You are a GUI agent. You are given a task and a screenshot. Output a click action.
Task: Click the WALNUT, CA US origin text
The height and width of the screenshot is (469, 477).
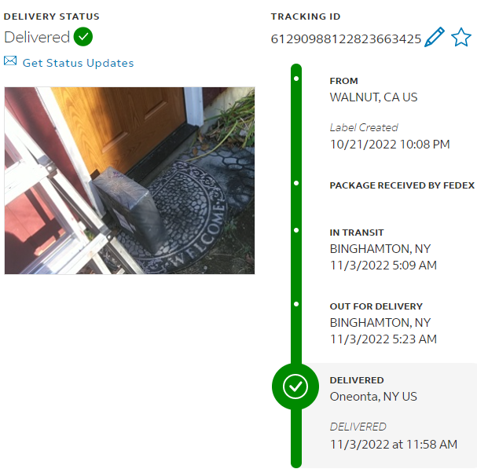(x=373, y=97)
